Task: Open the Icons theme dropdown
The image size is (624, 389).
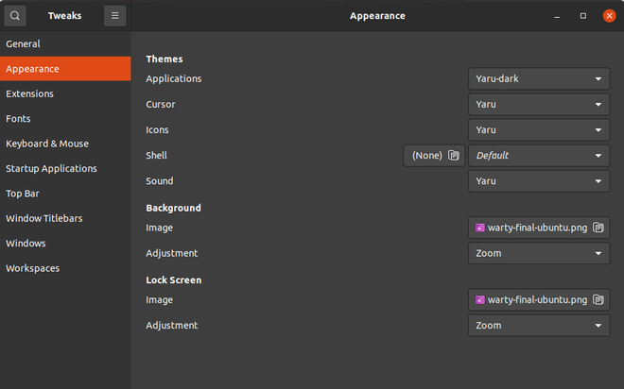Action: click(539, 130)
